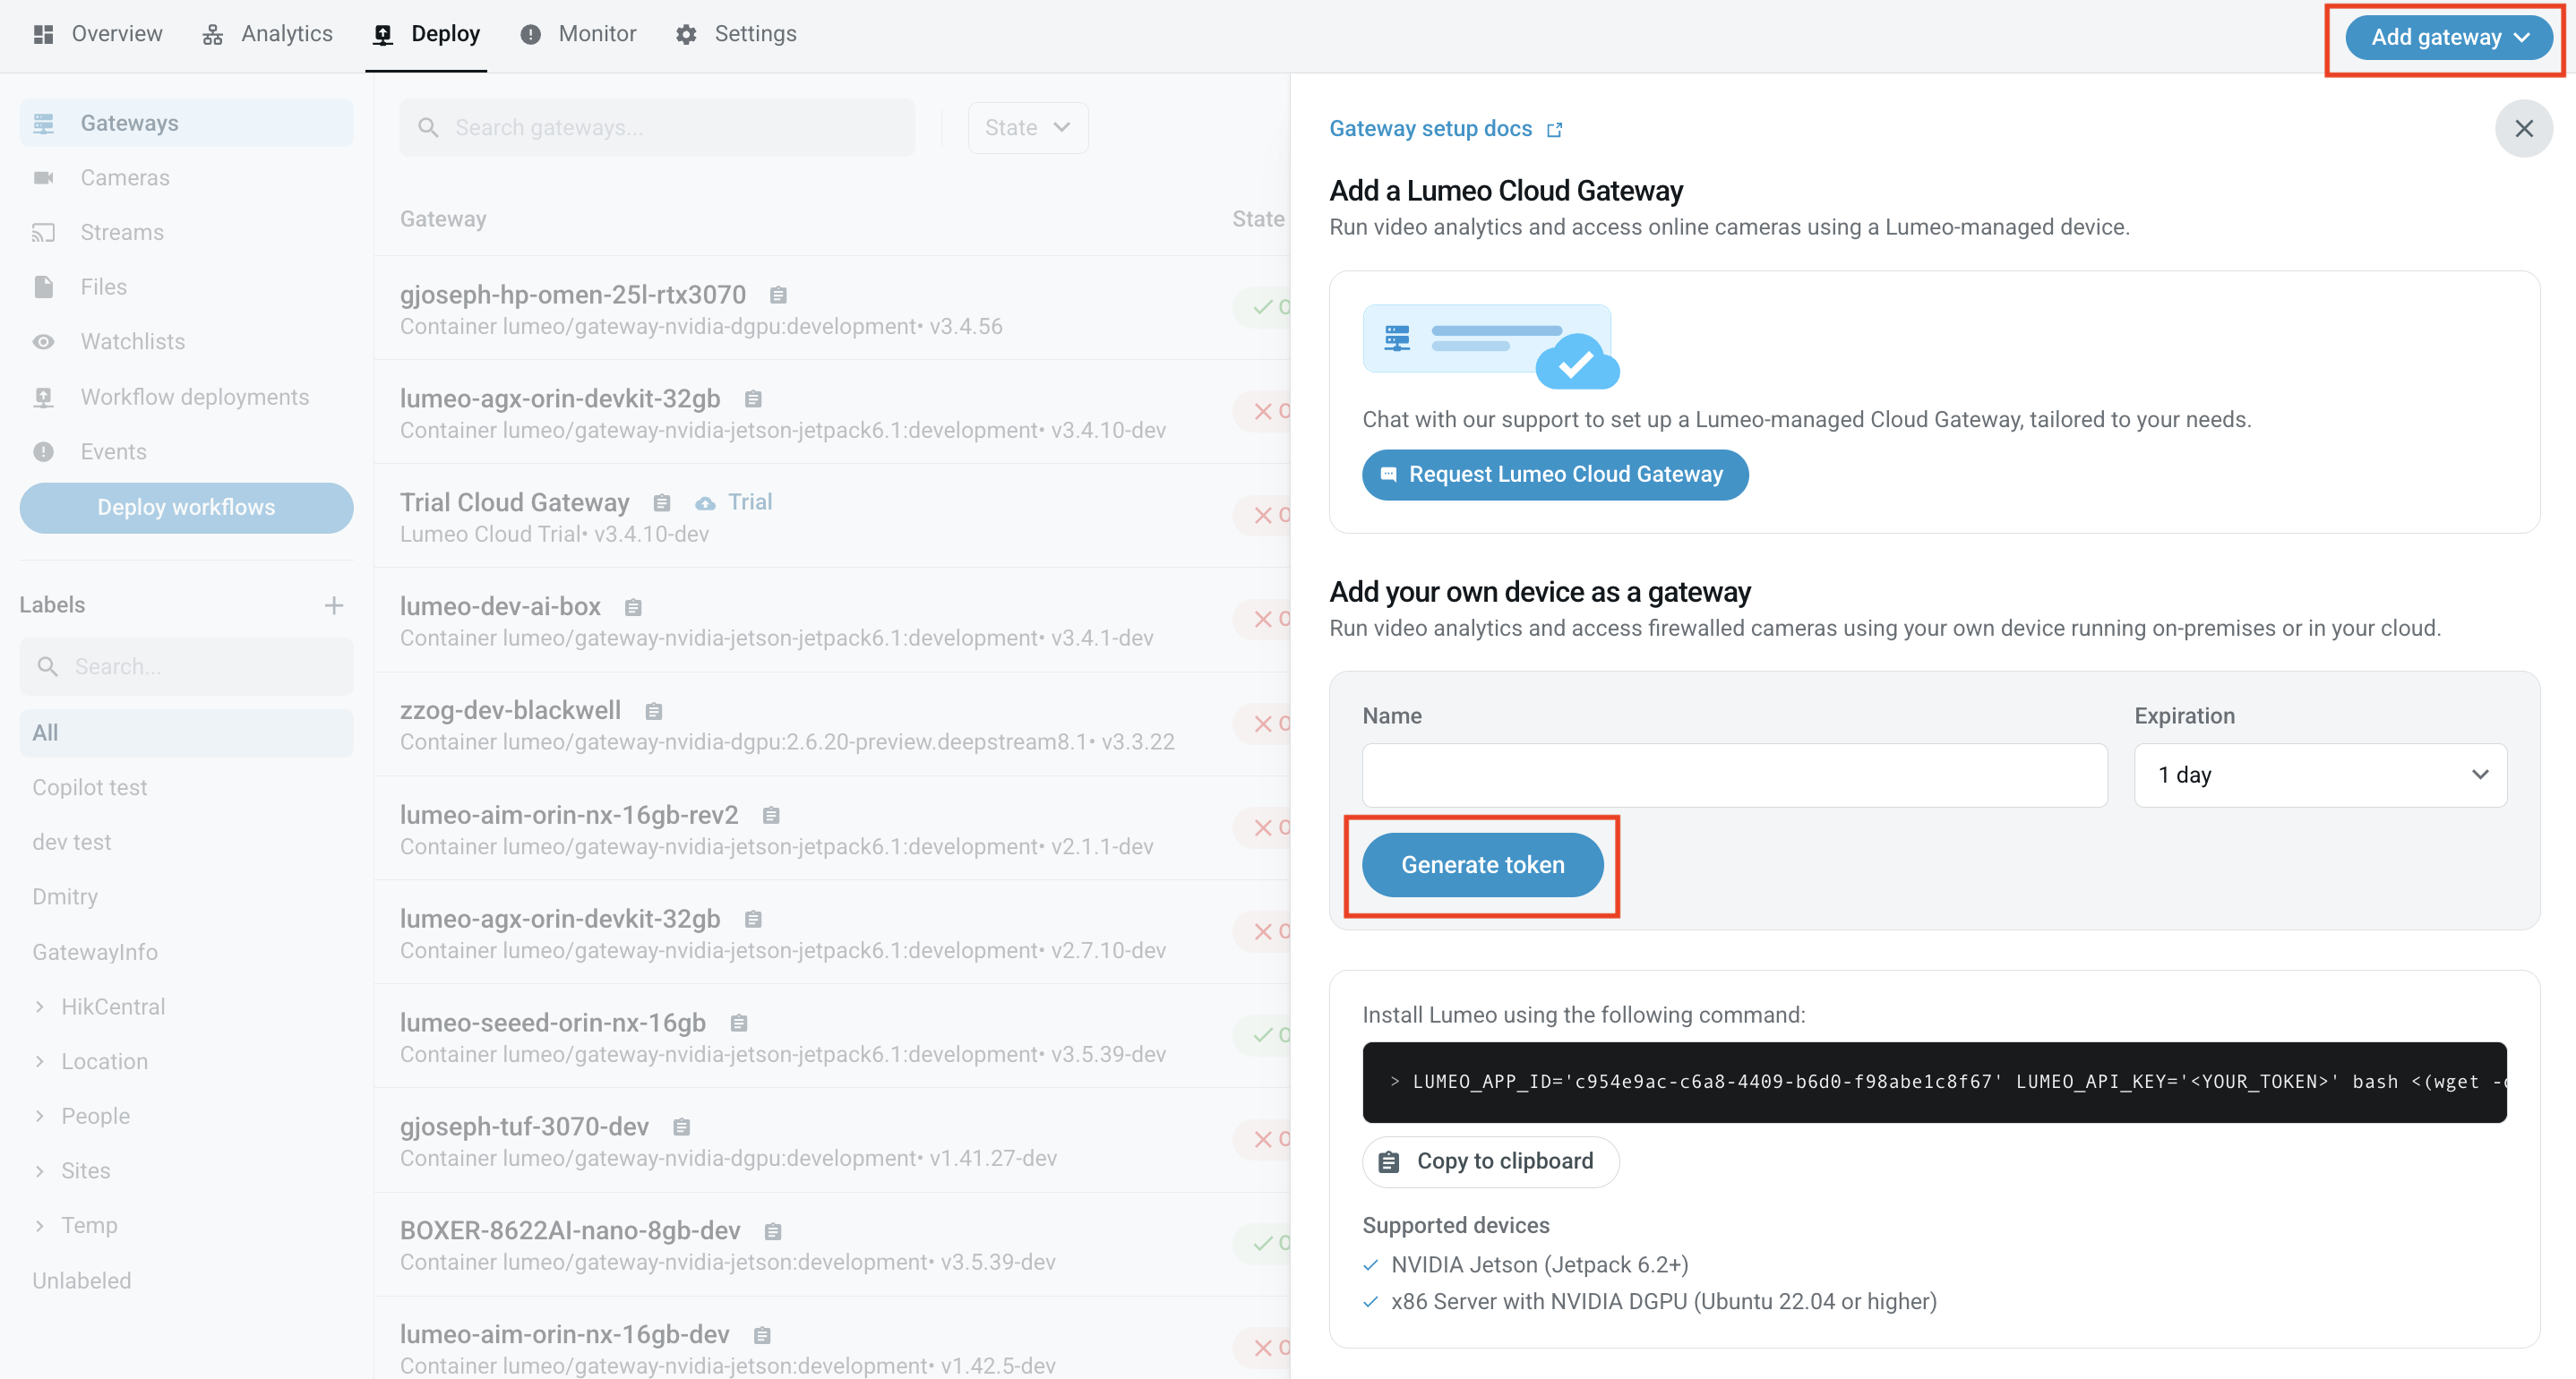Screen dimensions: 2576x1379
Task: Expand the HikCentral label group
Action: point(40,1007)
